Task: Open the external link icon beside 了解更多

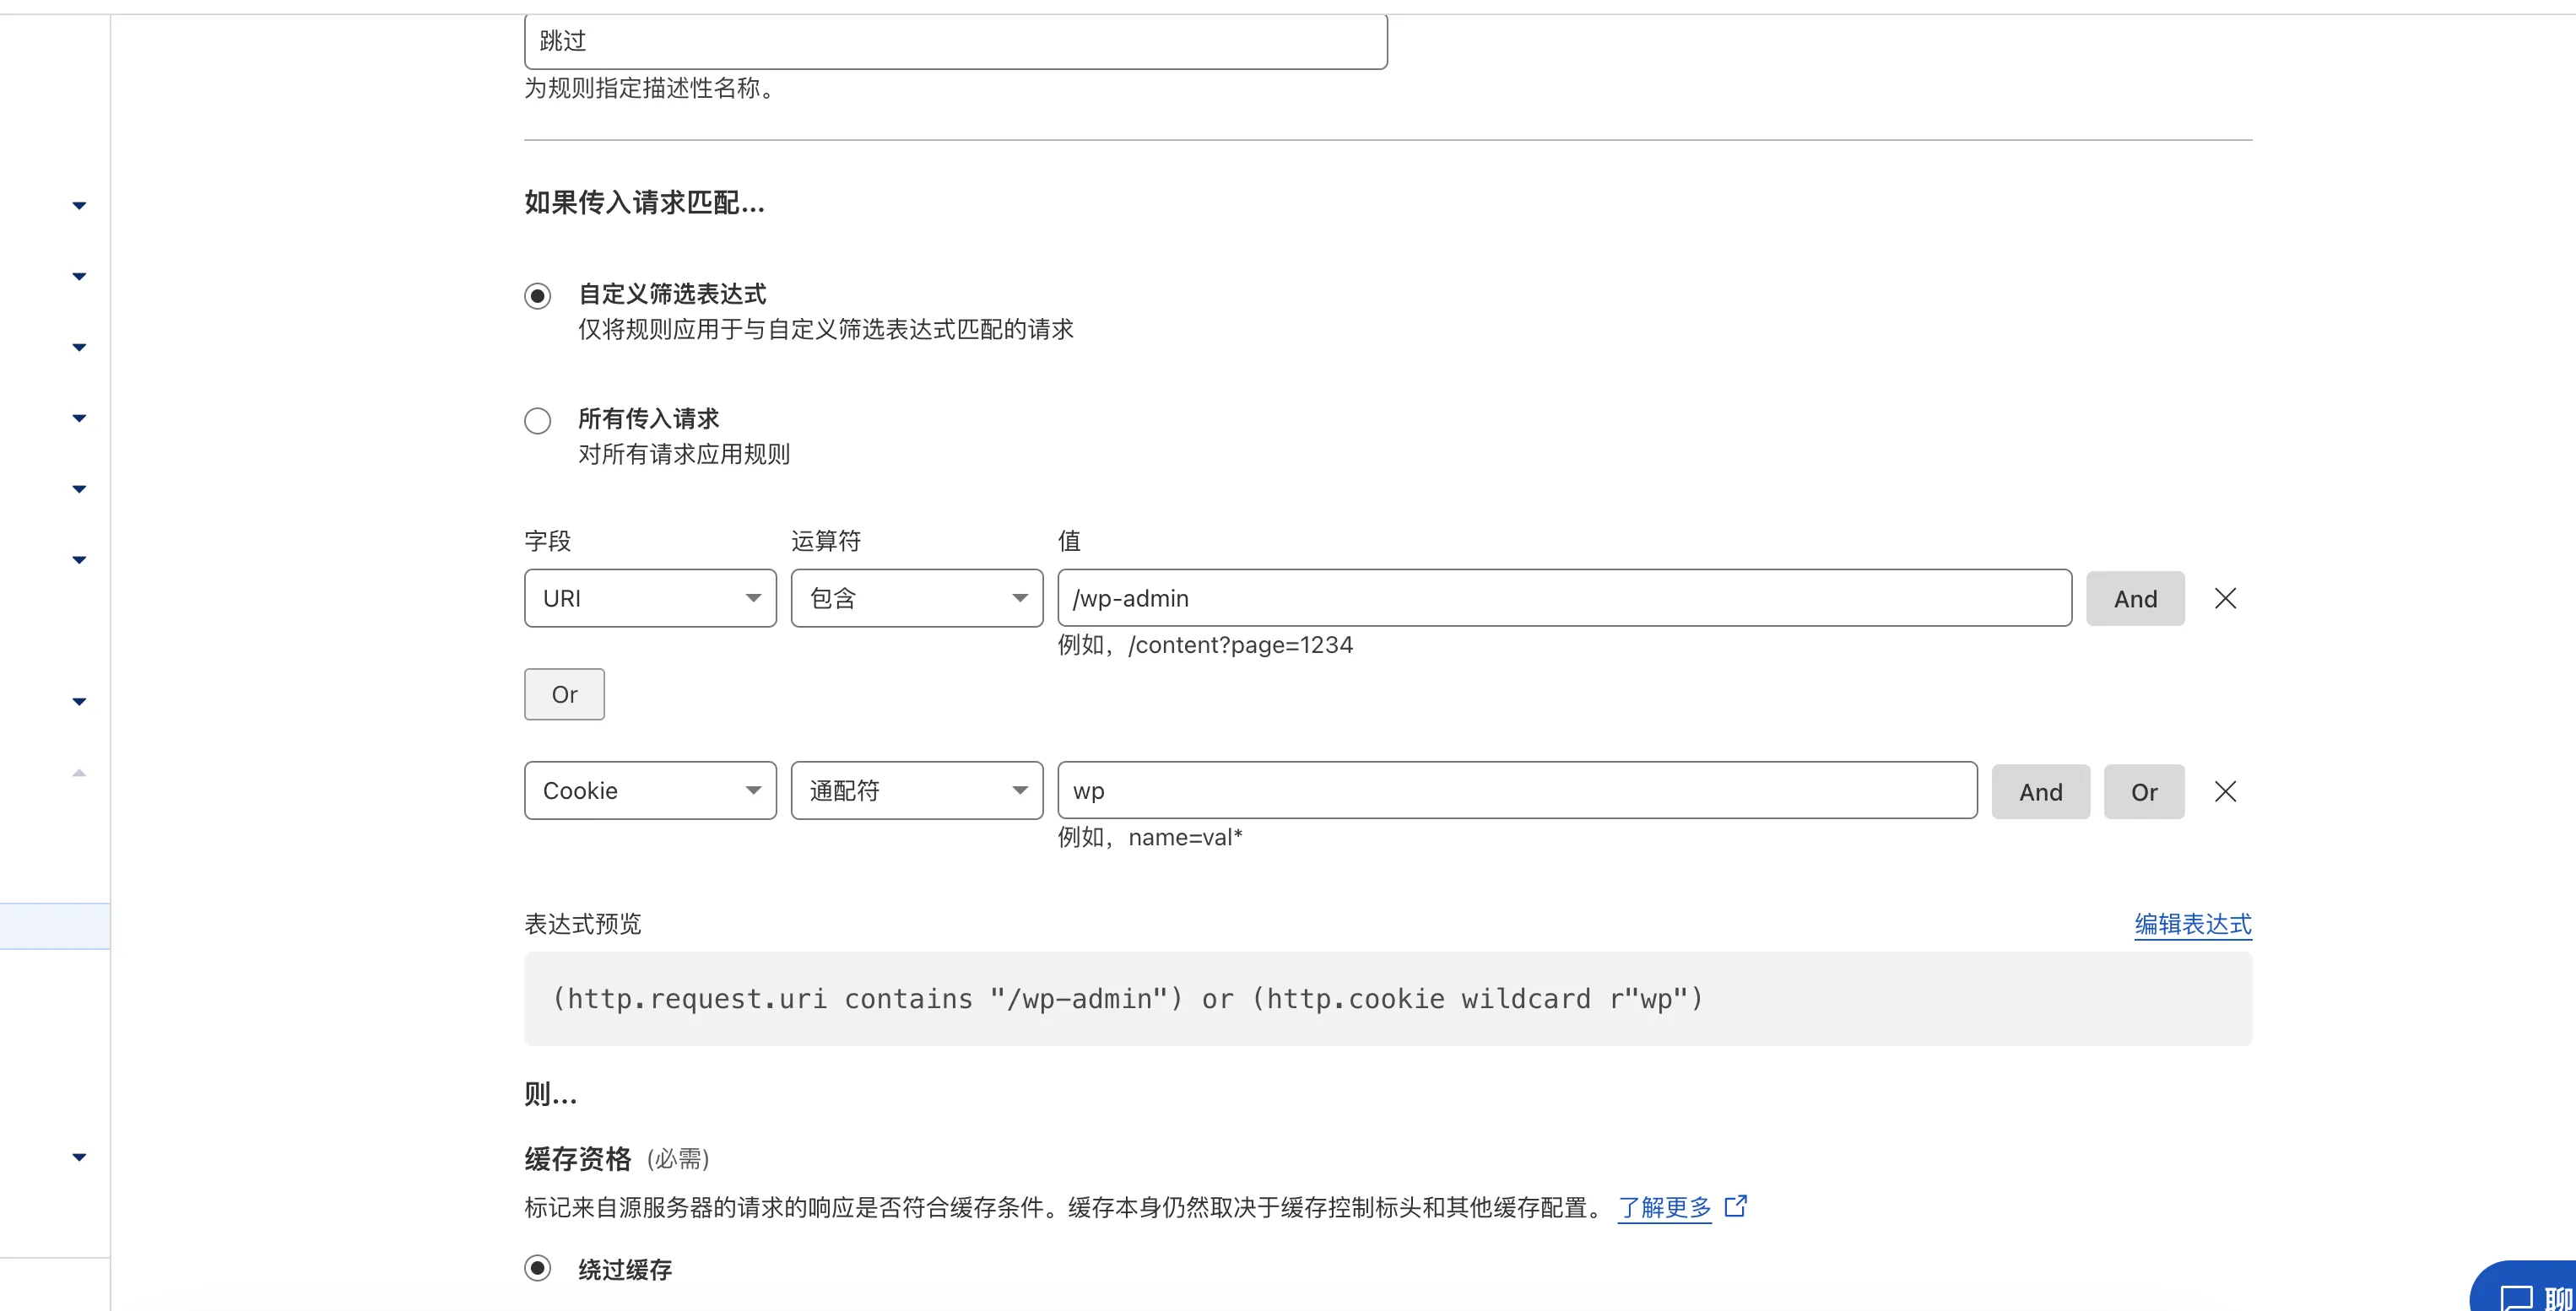Action: pos(1736,1206)
